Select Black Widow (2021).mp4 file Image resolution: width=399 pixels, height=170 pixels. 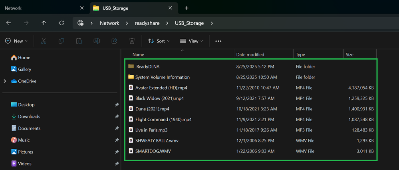pos(251,98)
